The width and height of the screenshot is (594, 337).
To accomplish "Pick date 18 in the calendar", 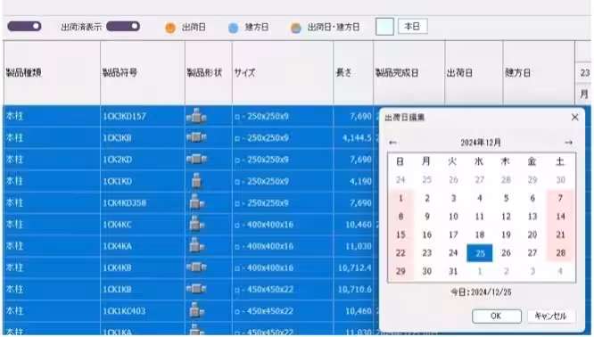I will coord(480,234).
